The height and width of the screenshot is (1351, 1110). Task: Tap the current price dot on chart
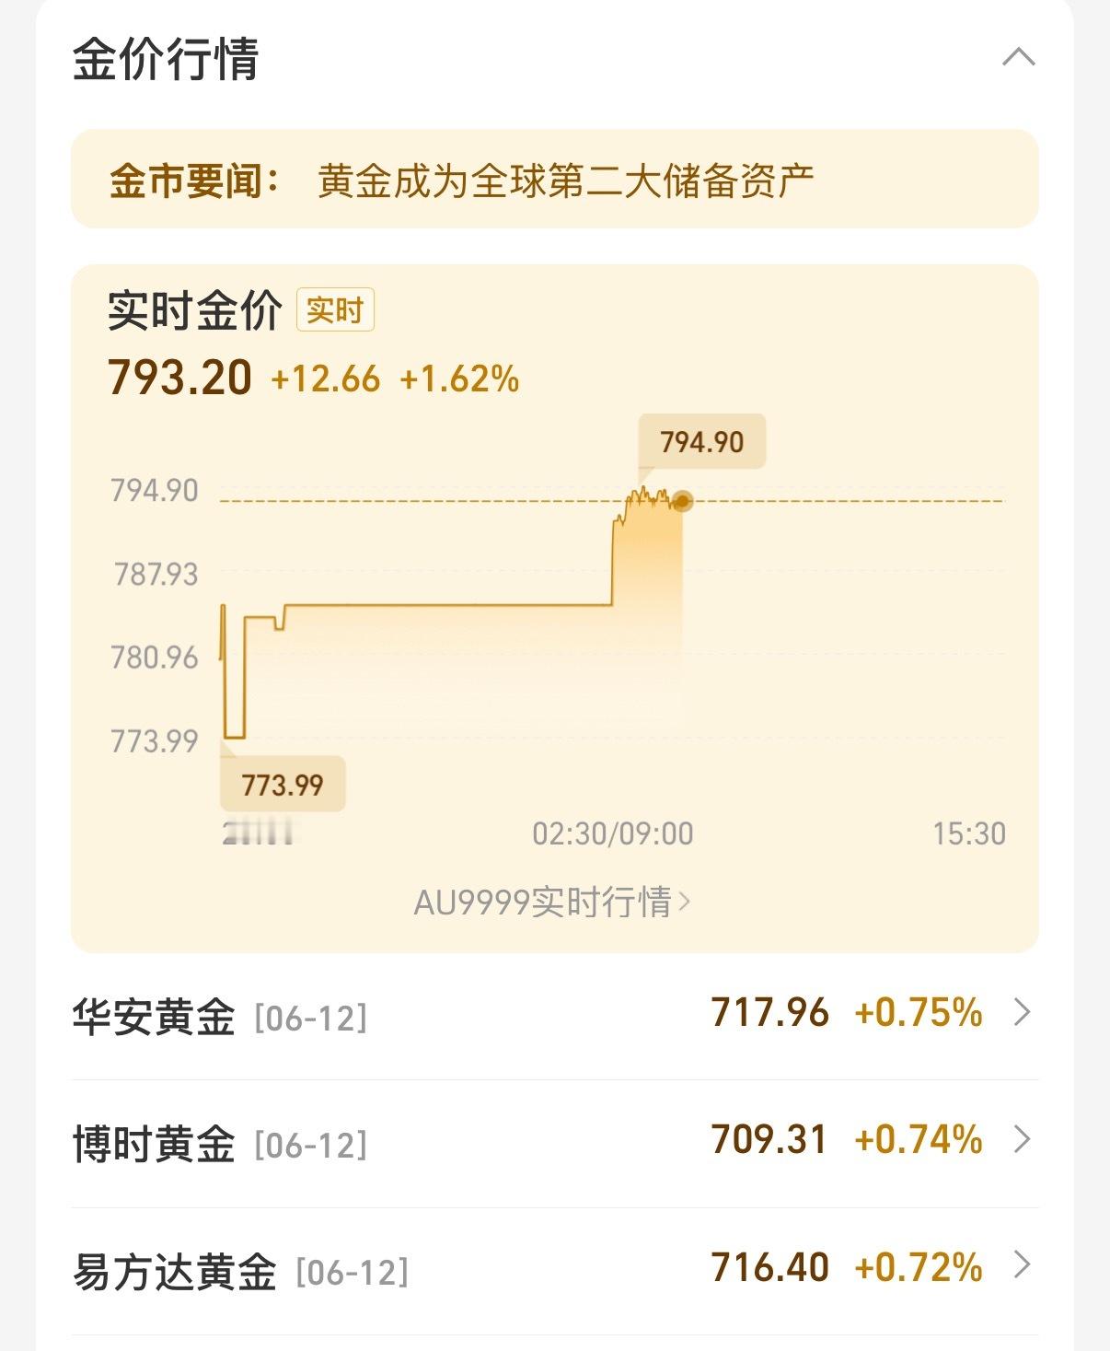(x=682, y=501)
